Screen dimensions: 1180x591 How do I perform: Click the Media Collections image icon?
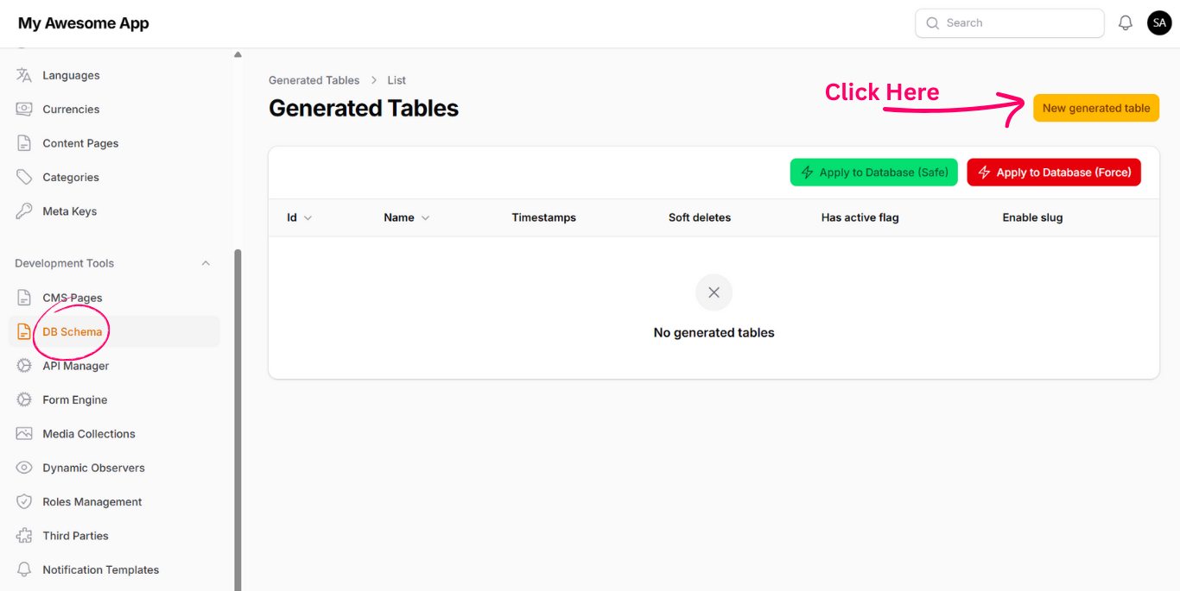(24, 434)
